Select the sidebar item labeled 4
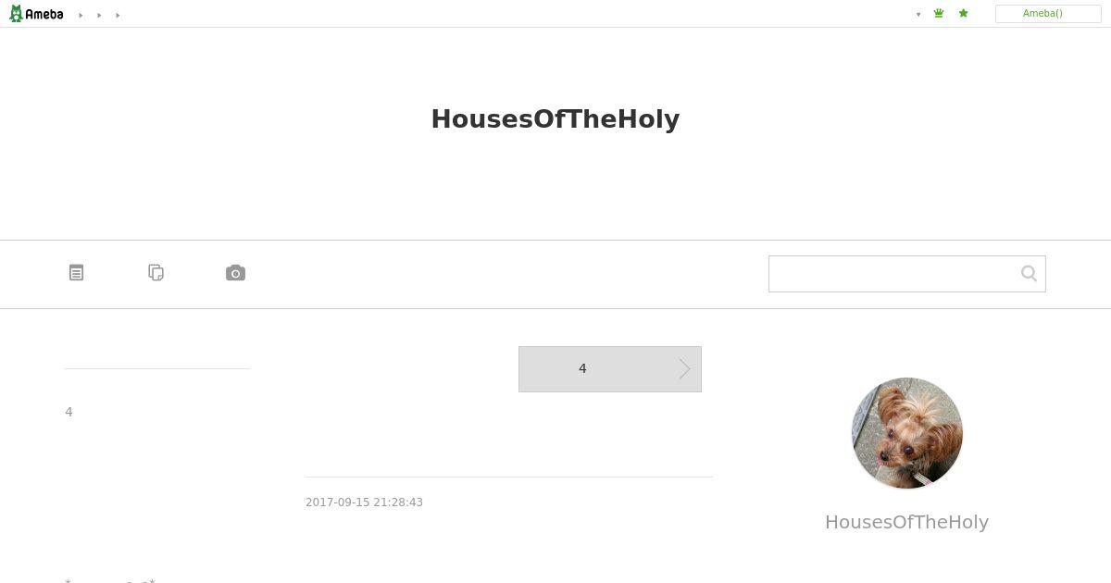Image resolution: width=1111 pixels, height=583 pixels. coord(69,412)
